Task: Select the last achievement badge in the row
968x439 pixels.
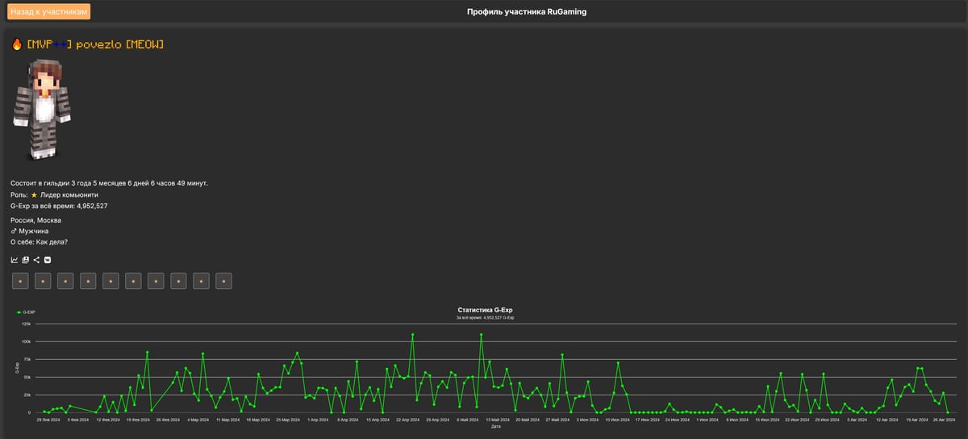Action: [x=223, y=281]
